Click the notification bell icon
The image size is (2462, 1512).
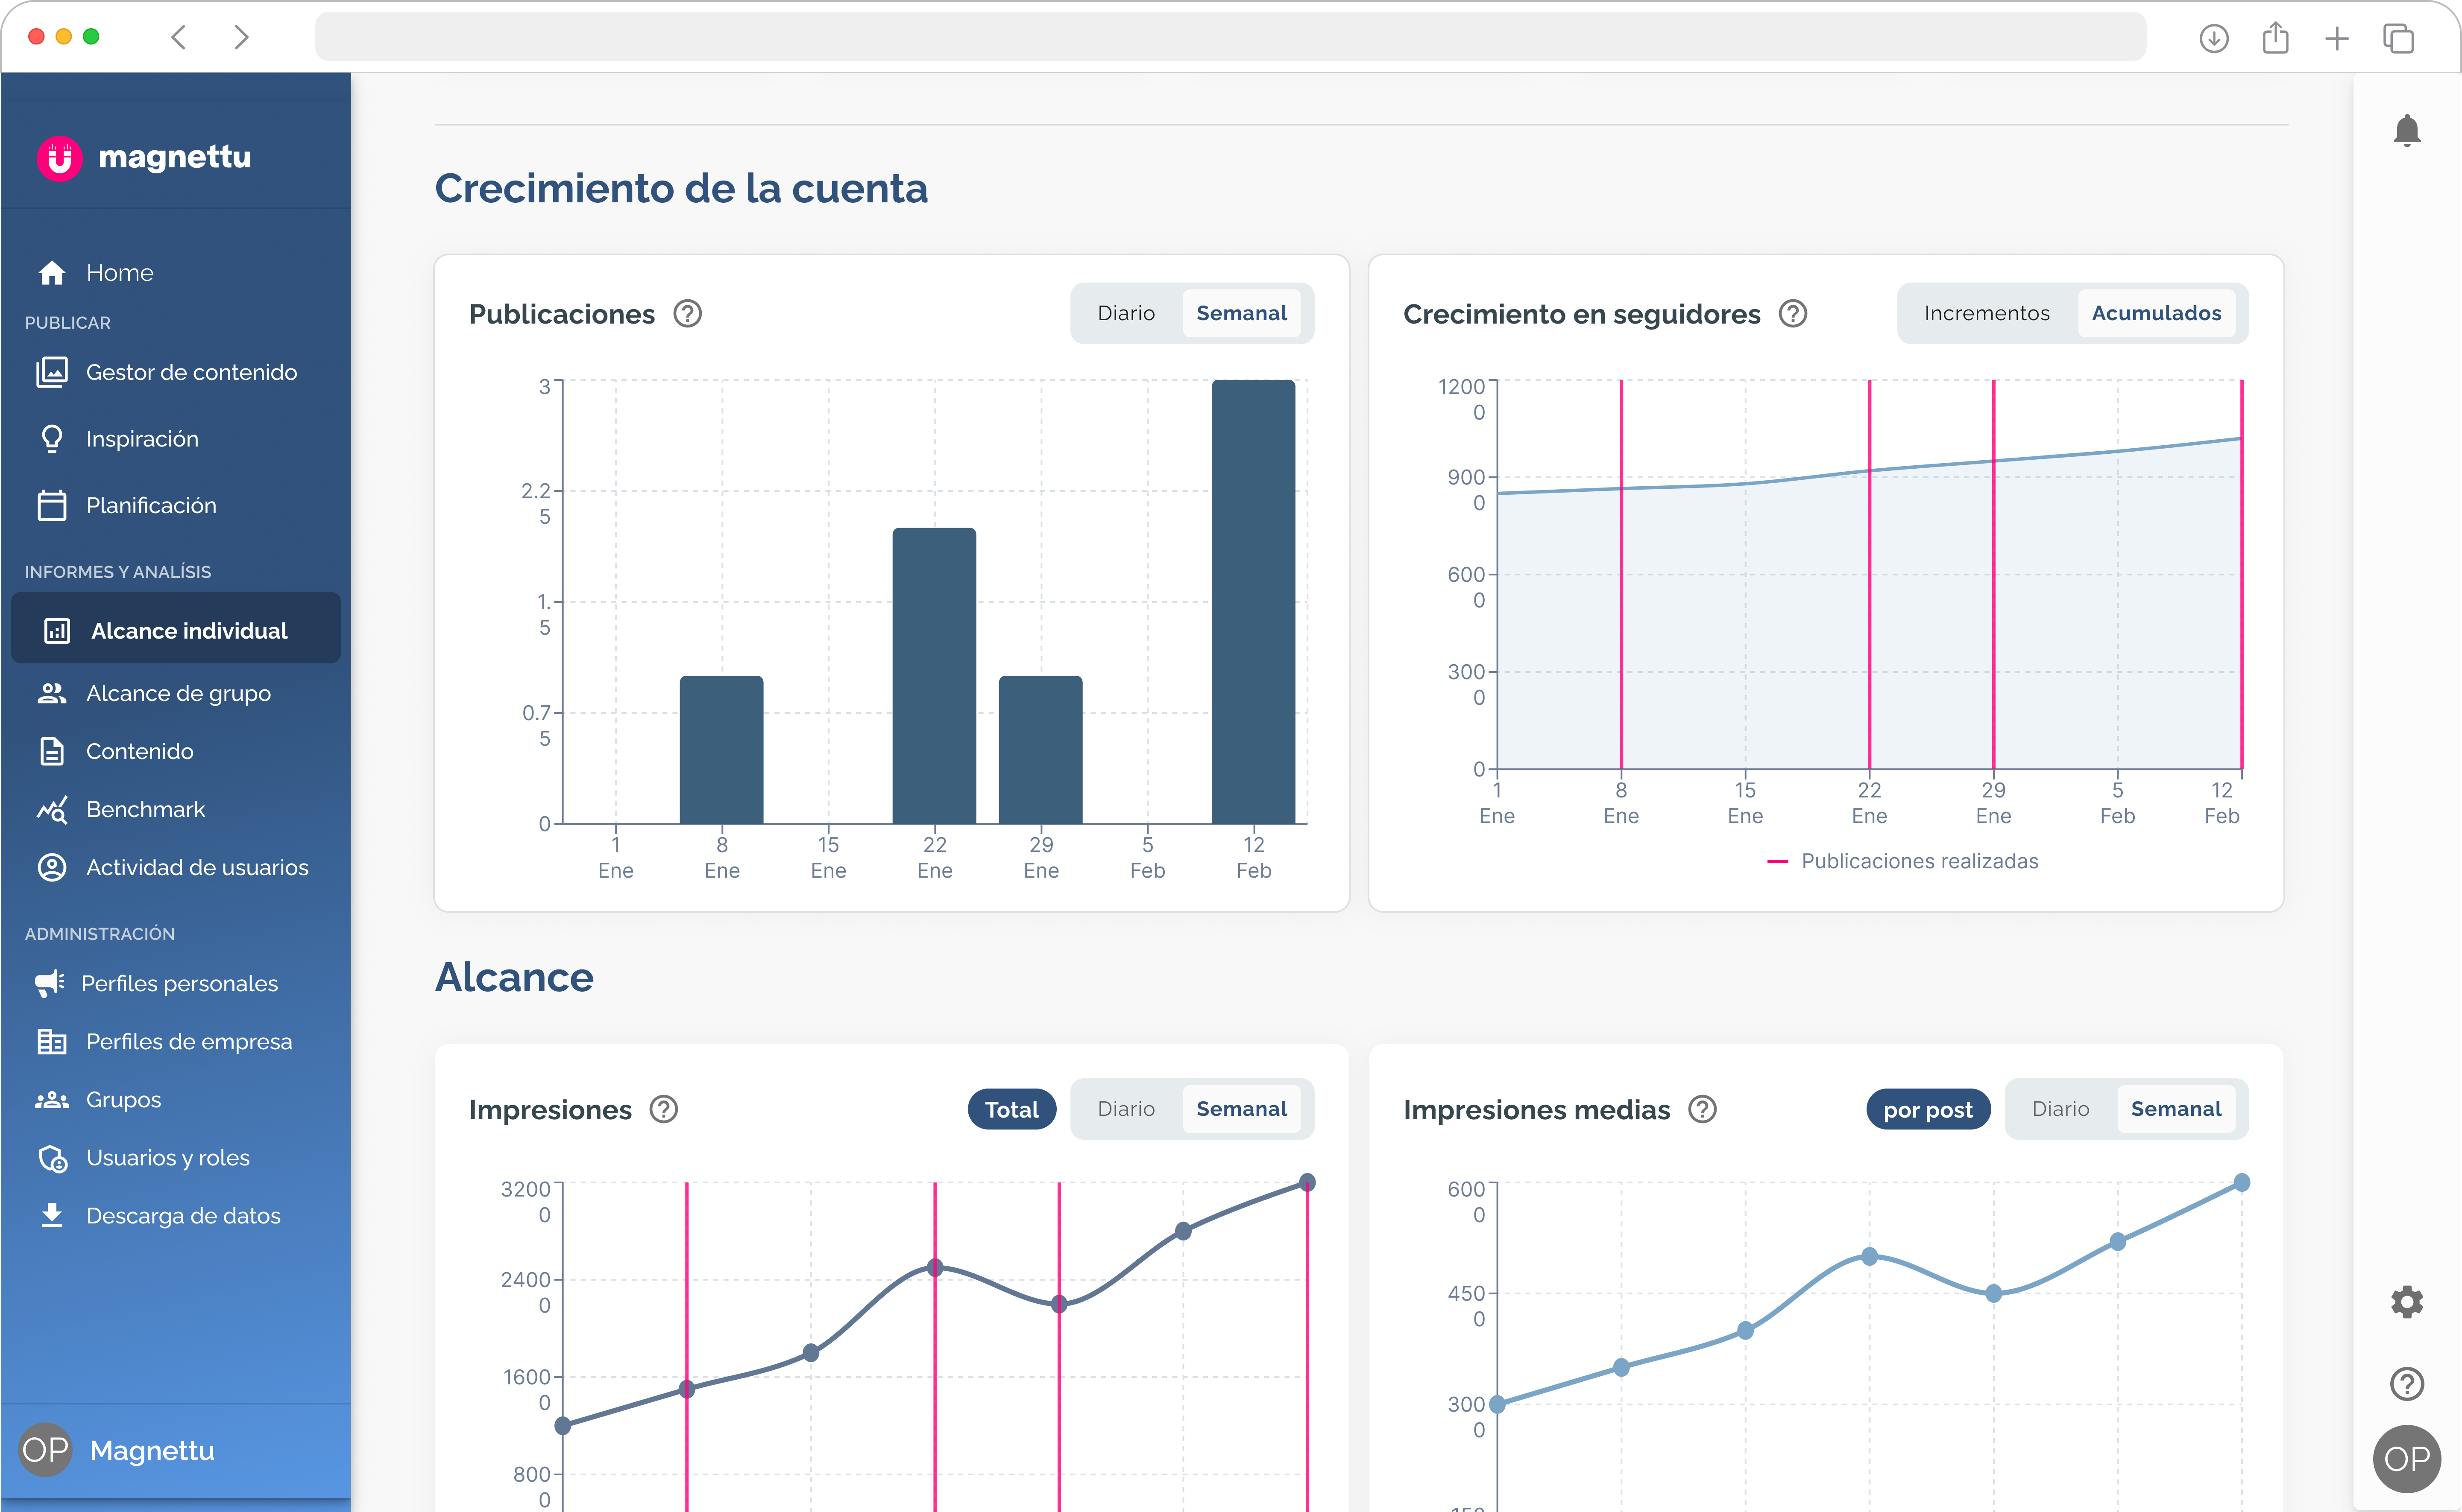(2406, 131)
